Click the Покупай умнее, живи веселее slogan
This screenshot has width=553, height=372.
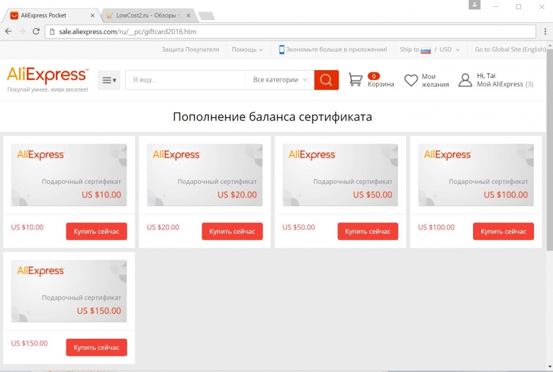(47, 90)
